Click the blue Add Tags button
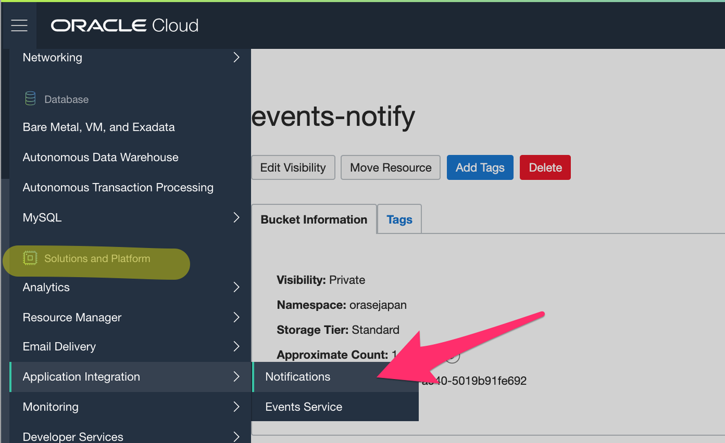 (480, 168)
